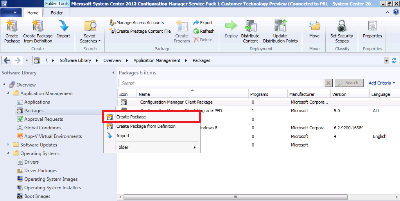Expand the Software Updates folder

8,145
